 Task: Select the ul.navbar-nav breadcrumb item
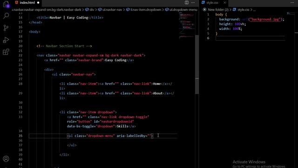[x=110, y=9]
